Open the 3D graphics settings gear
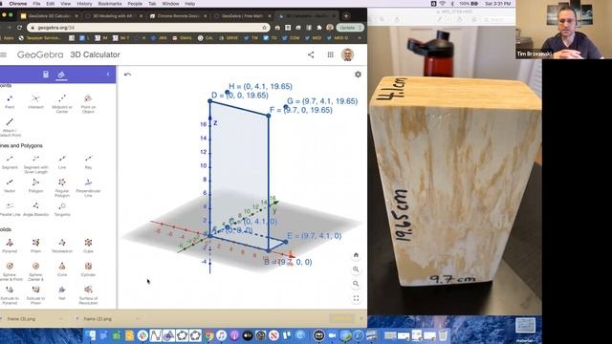Viewport: 612px width, 344px height. [x=358, y=75]
